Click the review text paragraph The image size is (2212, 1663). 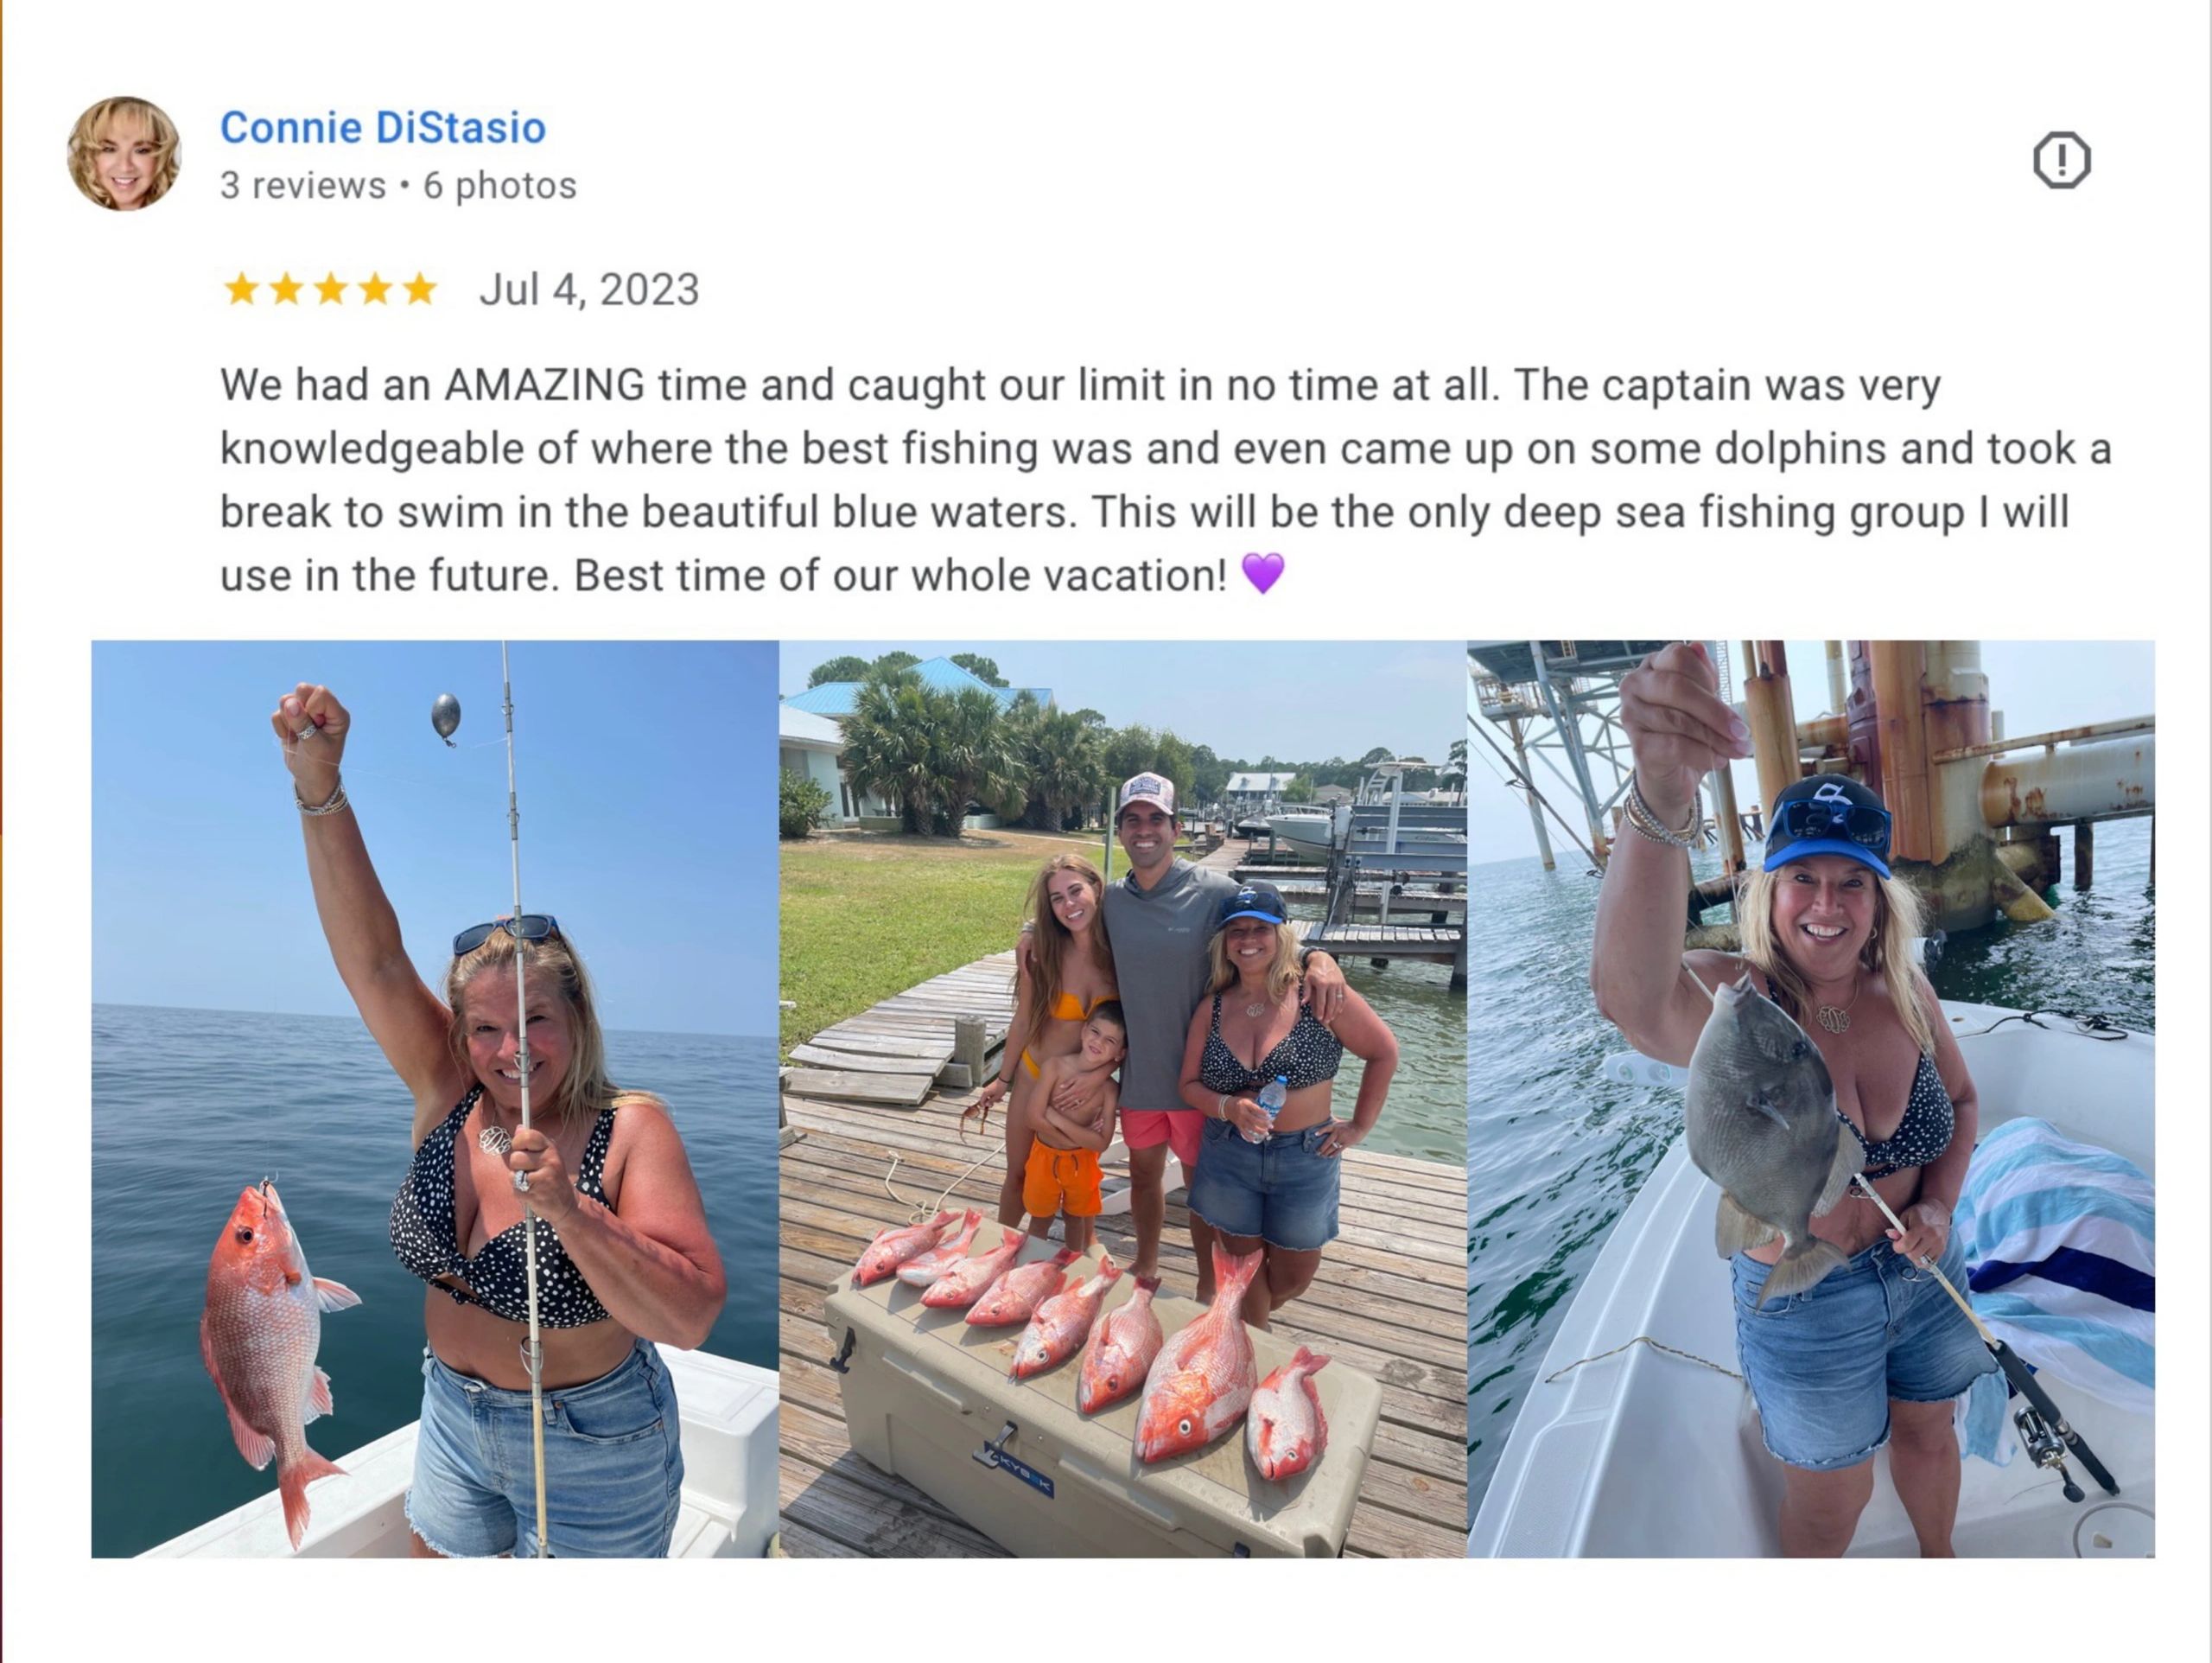point(1166,481)
